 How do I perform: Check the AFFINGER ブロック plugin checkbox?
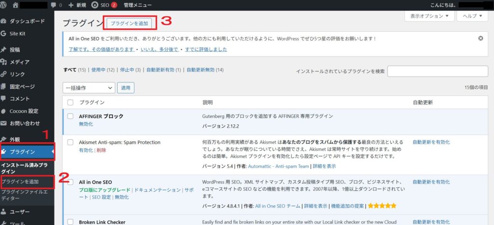(x=70, y=116)
